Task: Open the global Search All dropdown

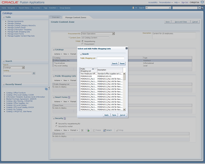Action: click(x=170, y=8)
